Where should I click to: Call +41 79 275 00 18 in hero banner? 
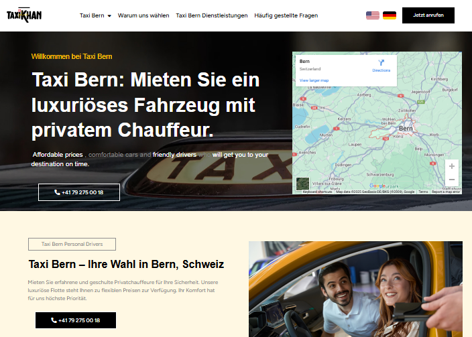click(x=79, y=192)
